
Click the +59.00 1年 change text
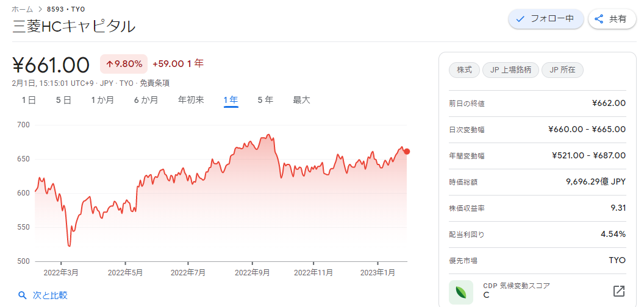178,64
